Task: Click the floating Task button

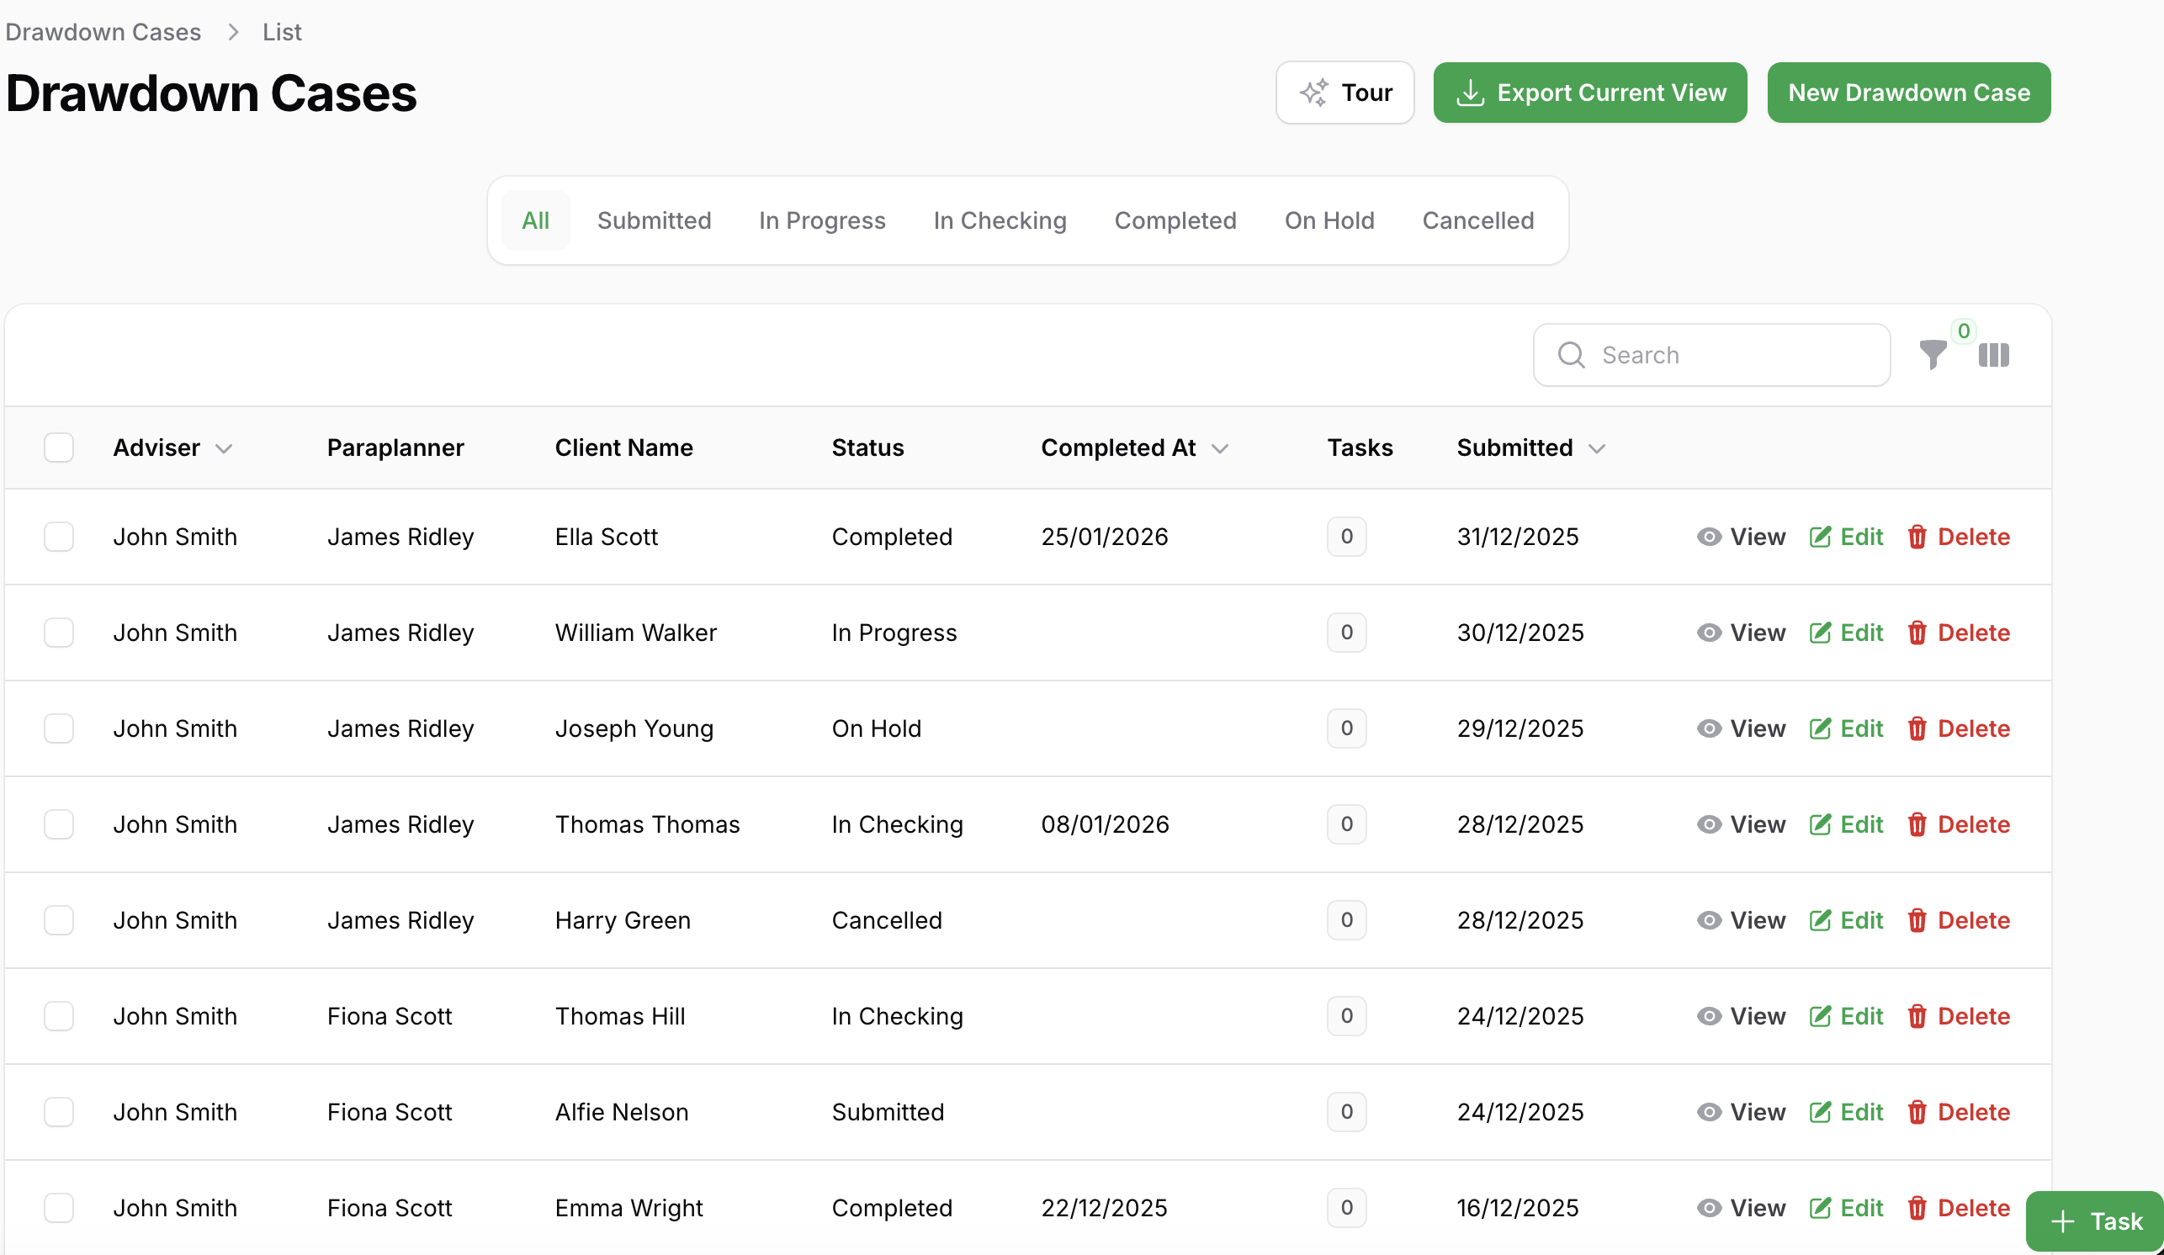Action: coord(2094,1221)
